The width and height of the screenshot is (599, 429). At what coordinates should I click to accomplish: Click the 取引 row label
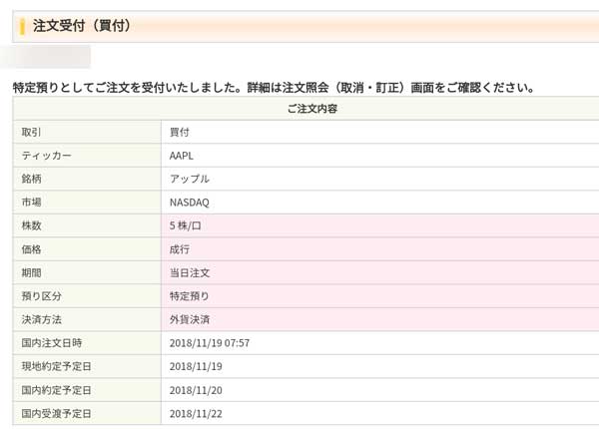(x=32, y=132)
